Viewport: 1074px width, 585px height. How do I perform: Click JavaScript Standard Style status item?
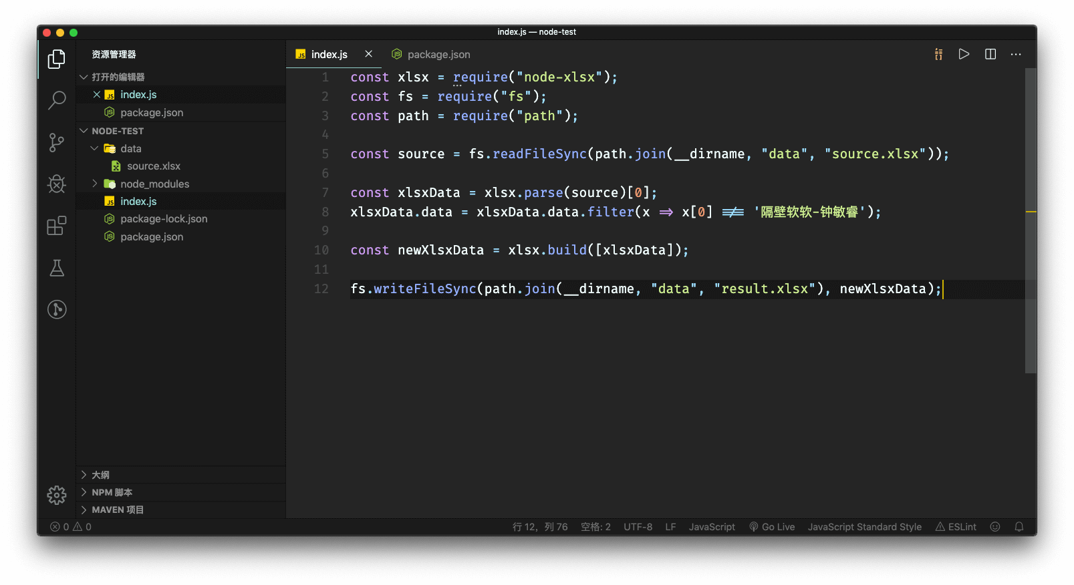click(864, 527)
